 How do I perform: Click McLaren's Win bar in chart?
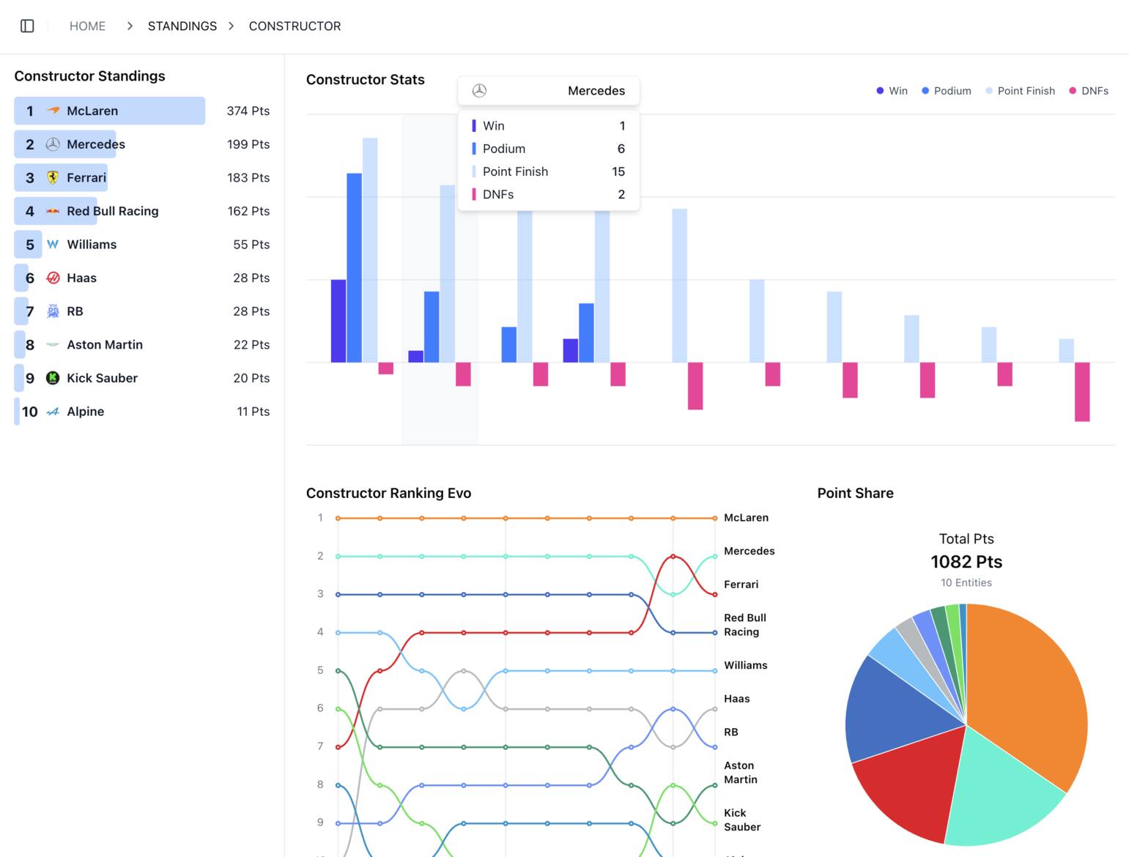click(338, 321)
